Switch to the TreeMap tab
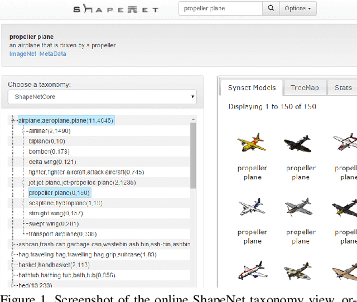357x302 pixels. point(305,87)
